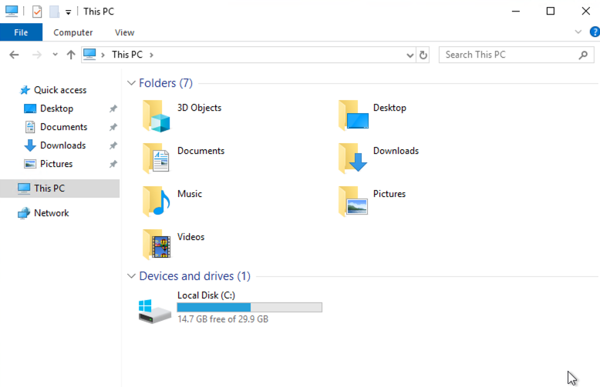Select the 3D Objects folder icon

(156, 116)
